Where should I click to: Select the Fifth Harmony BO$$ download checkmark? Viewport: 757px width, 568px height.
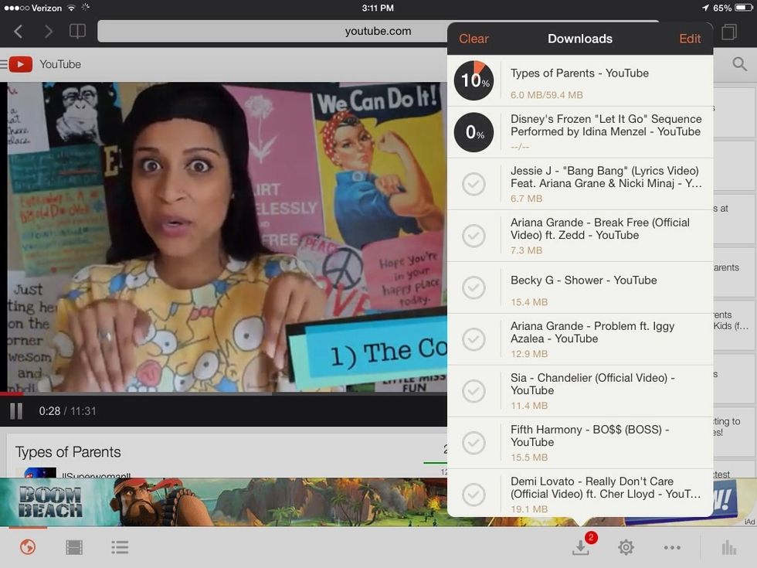pos(474,443)
